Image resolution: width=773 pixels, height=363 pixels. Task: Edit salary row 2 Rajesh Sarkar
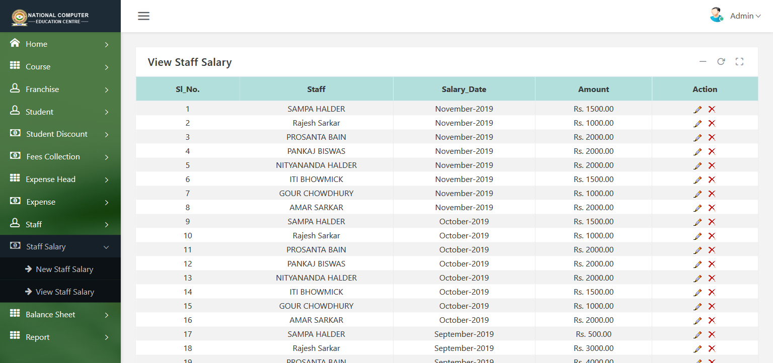click(x=698, y=123)
